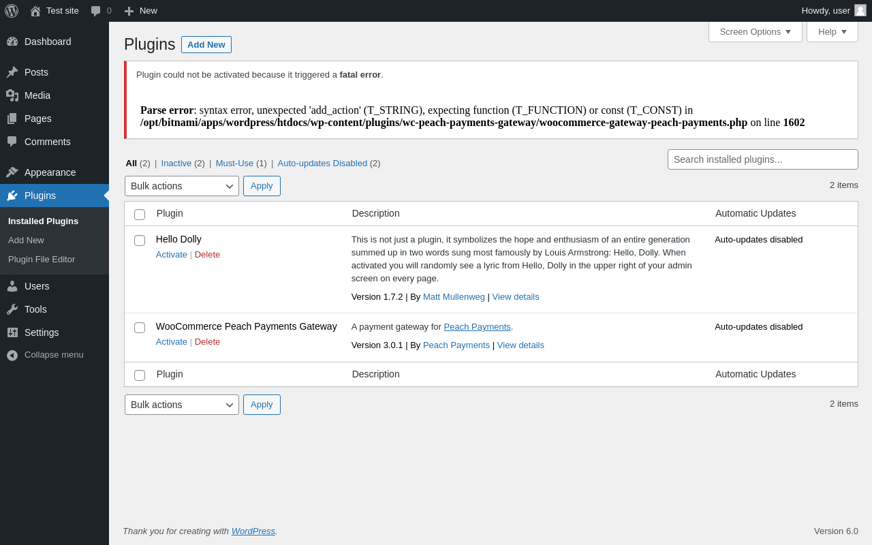
Task: Click the comments bubble in admin bar
Action: (x=96, y=11)
